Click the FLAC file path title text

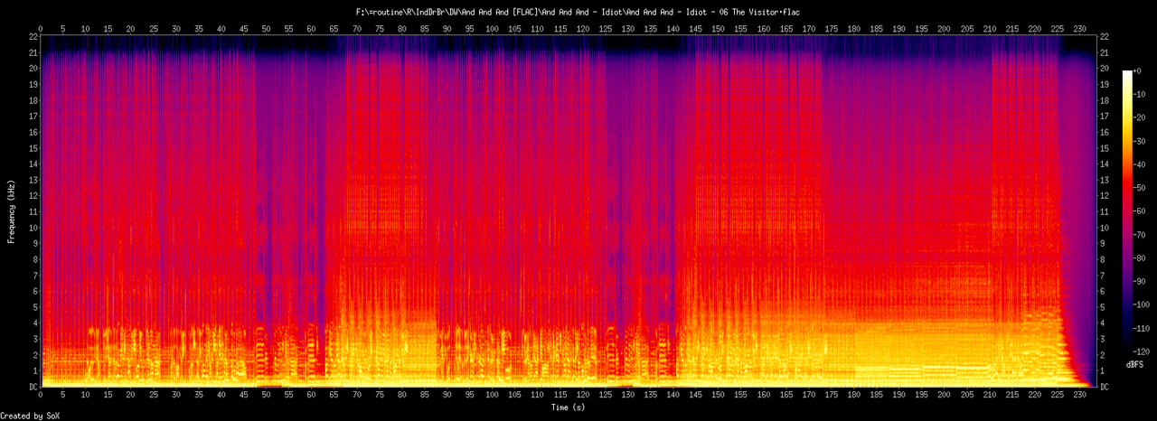pos(578,12)
